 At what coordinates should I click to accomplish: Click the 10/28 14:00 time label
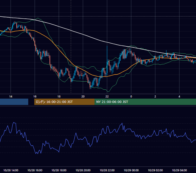pyautogui.click(x=11, y=170)
